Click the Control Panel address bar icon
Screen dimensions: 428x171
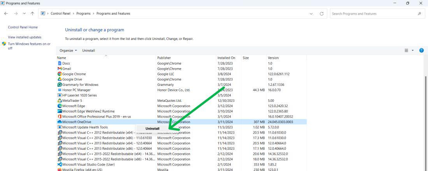pos(43,14)
